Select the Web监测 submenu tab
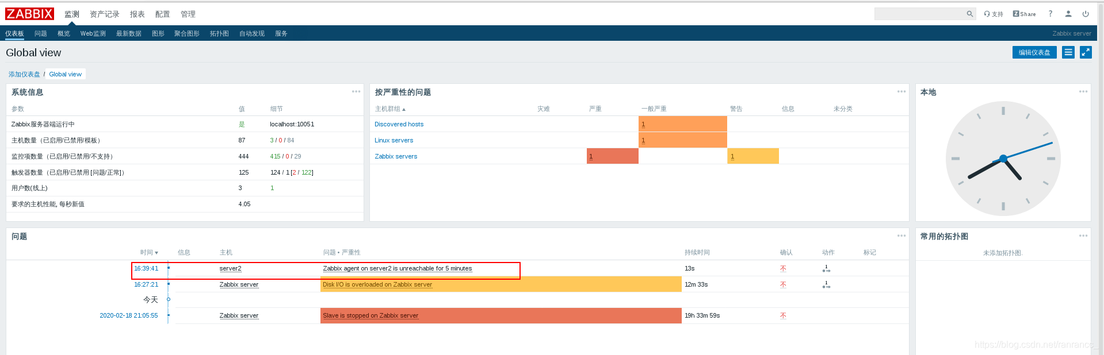The image size is (1104, 355). pos(93,33)
